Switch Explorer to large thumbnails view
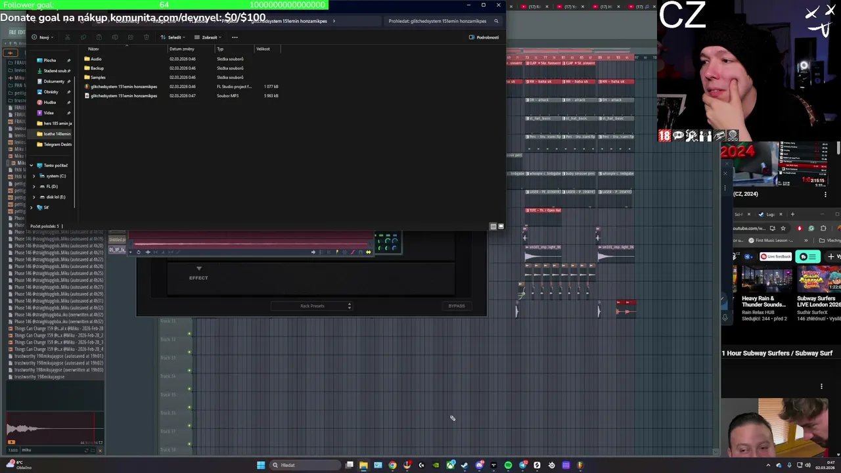Viewport: 841px width, 473px height. point(501,227)
